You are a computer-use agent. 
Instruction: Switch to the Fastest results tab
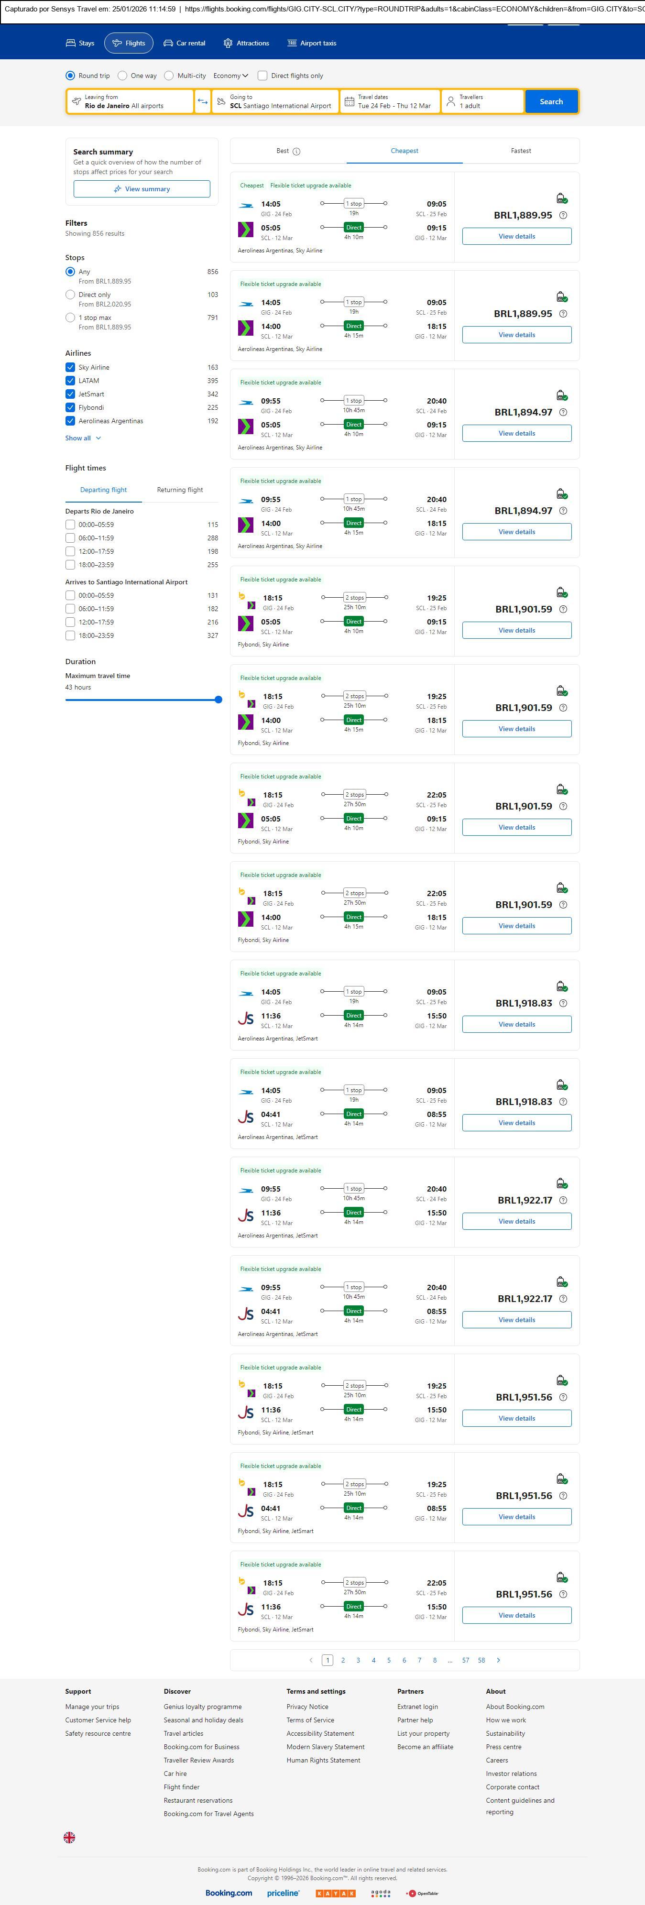[x=521, y=151]
